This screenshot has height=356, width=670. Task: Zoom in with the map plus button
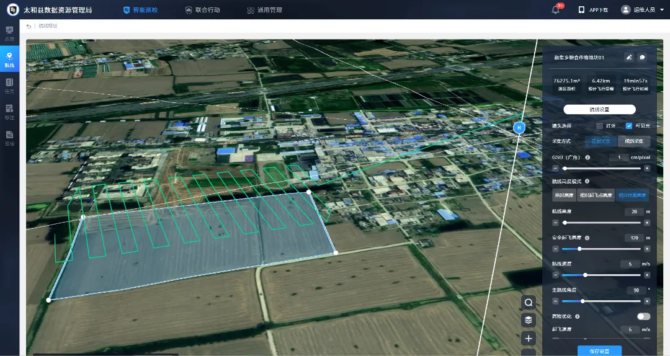(529, 338)
